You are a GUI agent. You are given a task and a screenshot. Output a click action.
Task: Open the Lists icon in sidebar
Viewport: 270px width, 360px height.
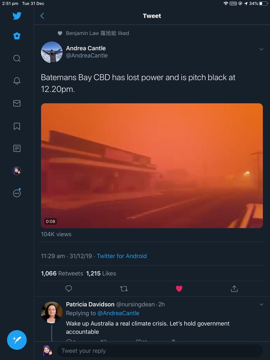pyautogui.click(x=17, y=148)
